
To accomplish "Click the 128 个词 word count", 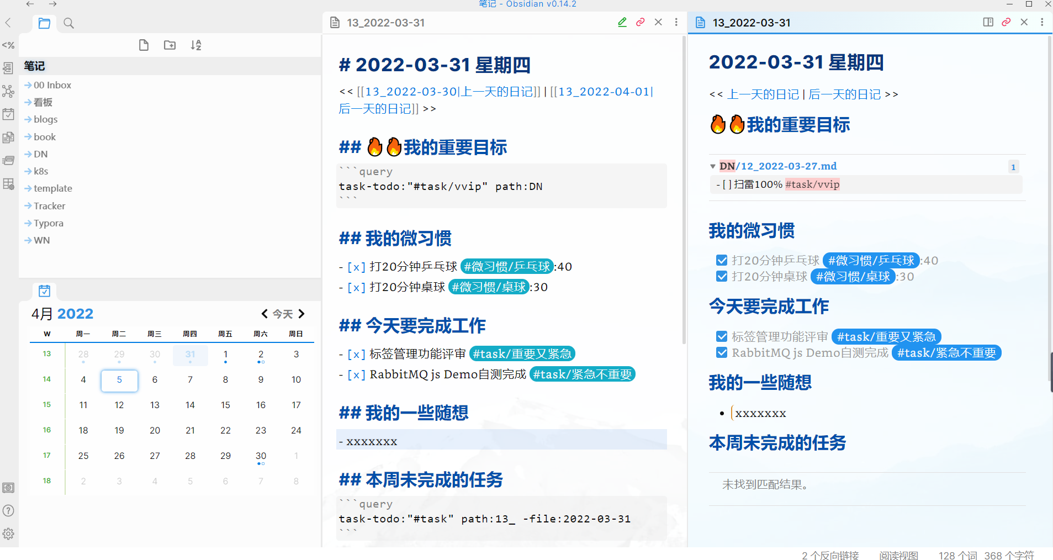I will point(957,555).
